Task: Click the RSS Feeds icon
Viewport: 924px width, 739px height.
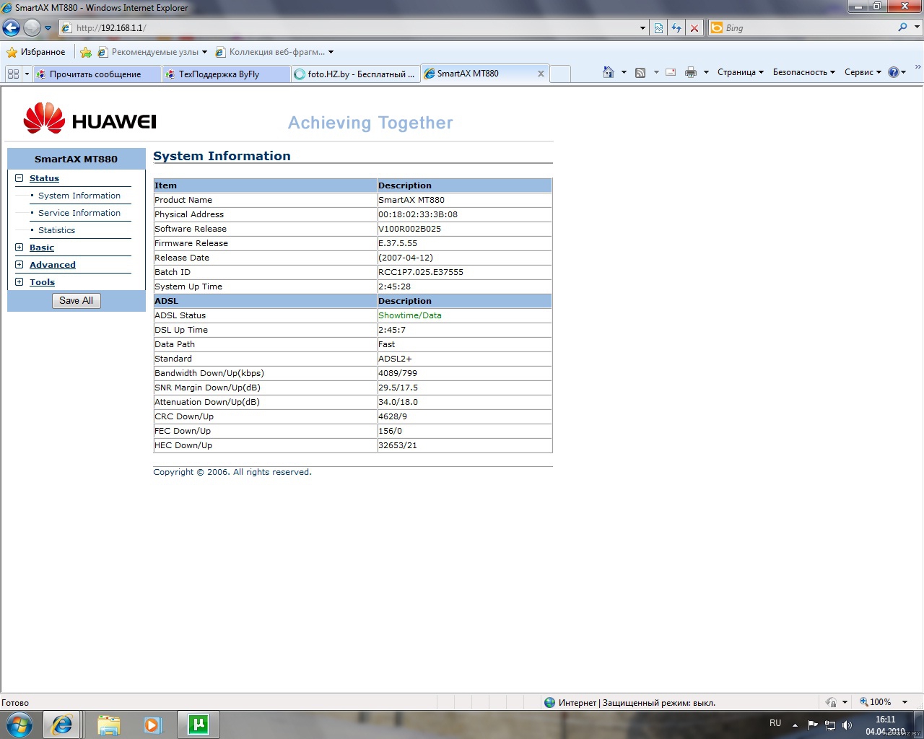Action: (x=640, y=72)
